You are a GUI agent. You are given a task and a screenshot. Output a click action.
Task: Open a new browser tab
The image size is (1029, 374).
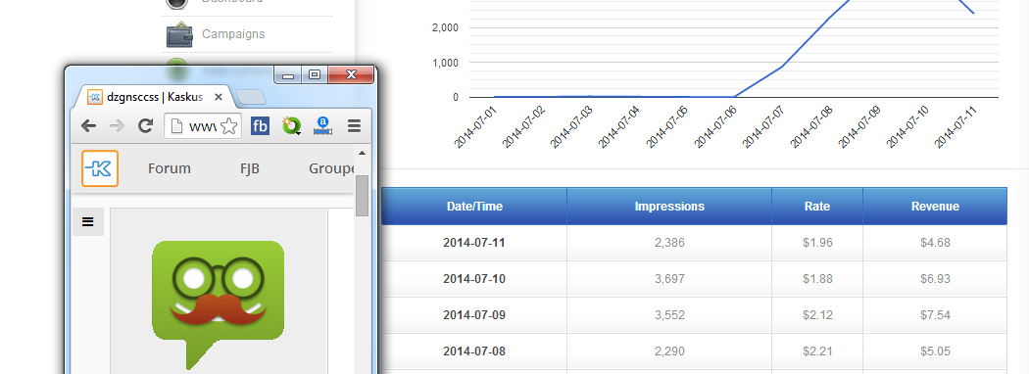pyautogui.click(x=251, y=98)
